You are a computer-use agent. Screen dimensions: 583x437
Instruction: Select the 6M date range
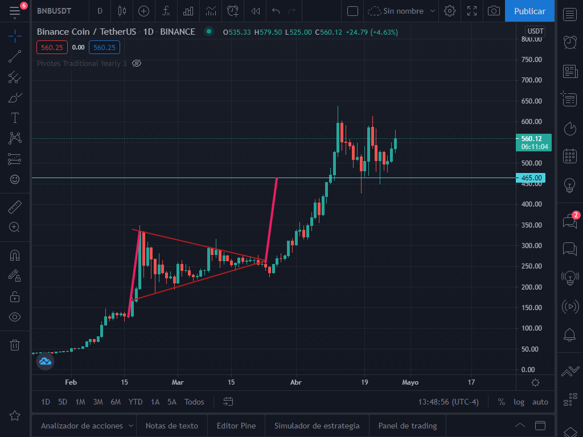[x=116, y=402]
